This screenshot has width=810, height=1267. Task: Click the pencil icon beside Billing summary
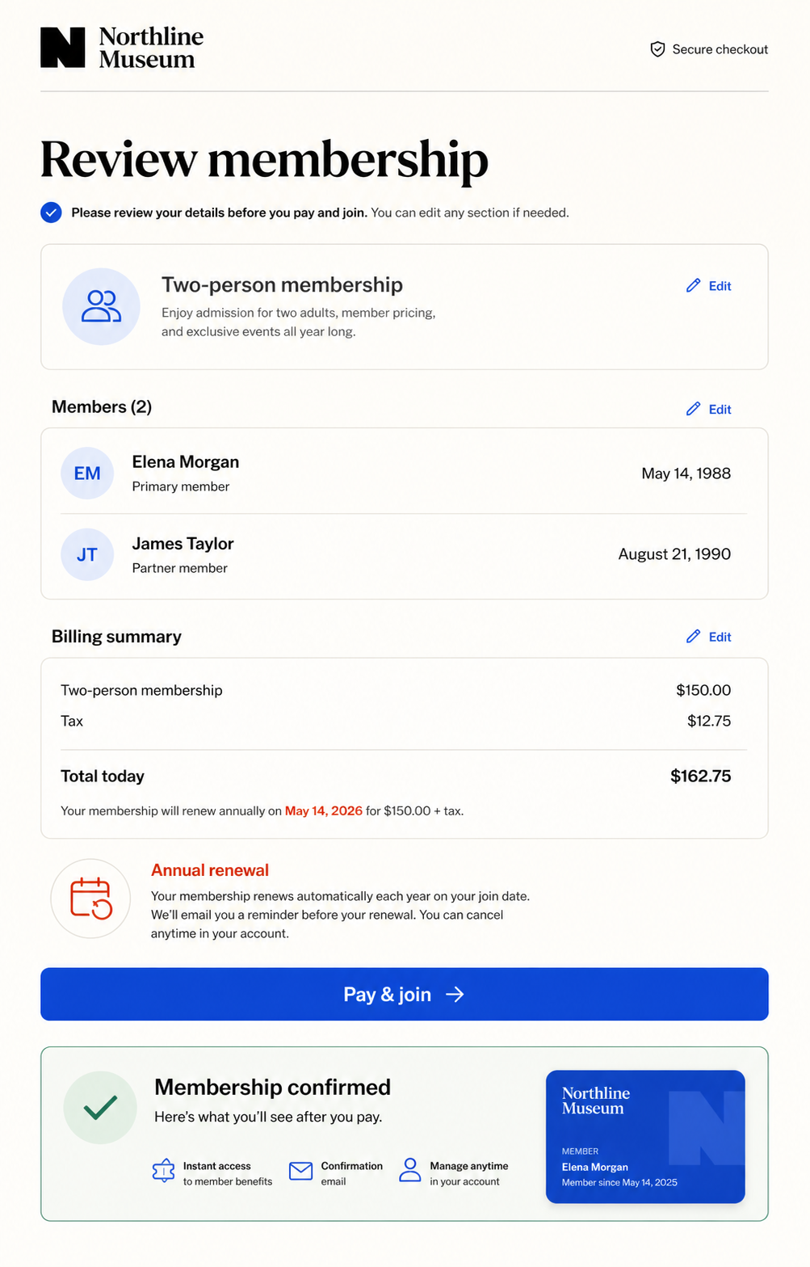click(x=693, y=637)
